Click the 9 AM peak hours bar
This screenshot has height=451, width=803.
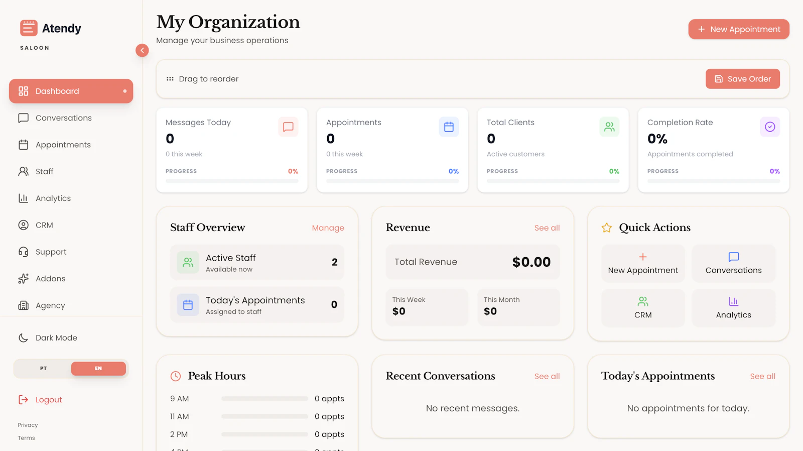(x=264, y=399)
